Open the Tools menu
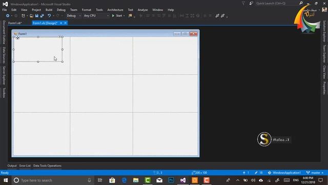Viewport: 328px width, 185px height. point(99,10)
